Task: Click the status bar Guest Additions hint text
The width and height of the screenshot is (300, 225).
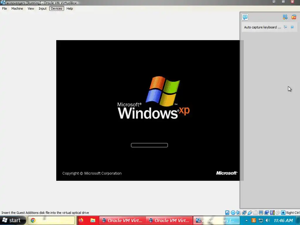Action: pos(45,213)
